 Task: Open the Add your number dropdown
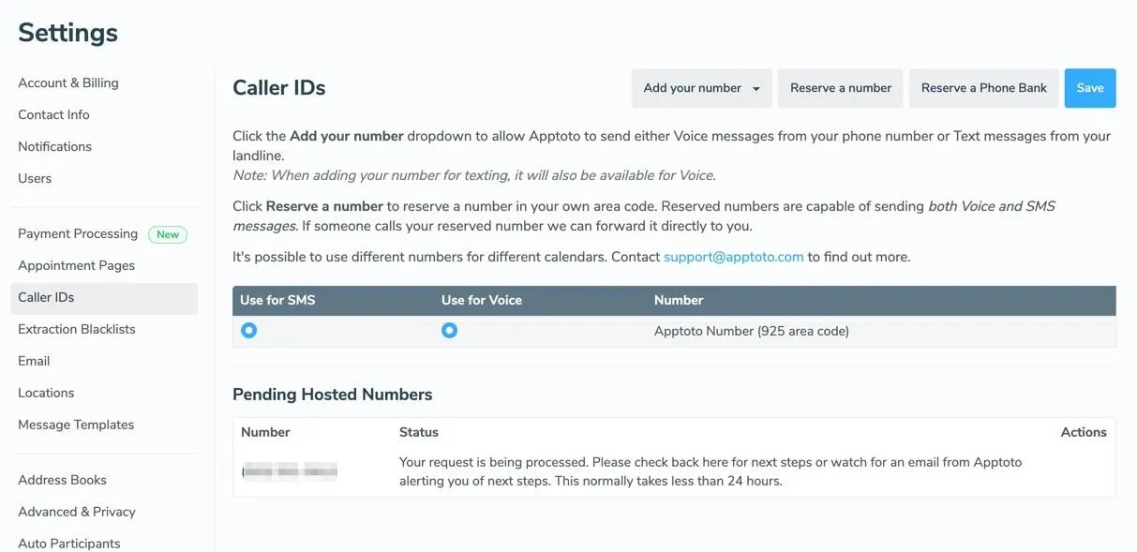pyautogui.click(x=701, y=87)
